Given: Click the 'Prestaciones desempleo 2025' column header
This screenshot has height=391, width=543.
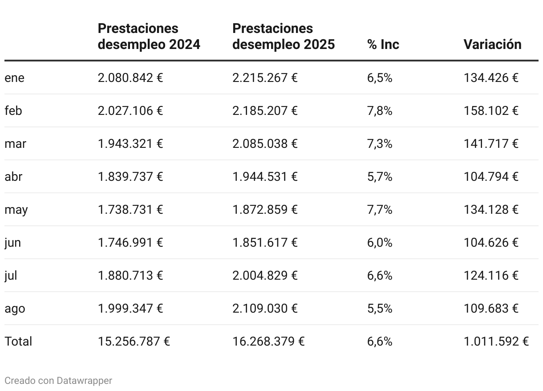Looking at the screenshot, I should 283,37.
